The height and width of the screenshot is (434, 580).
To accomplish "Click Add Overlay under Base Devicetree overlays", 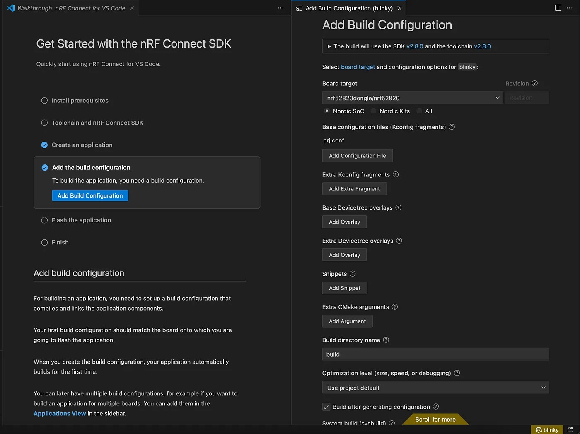I will pos(344,222).
